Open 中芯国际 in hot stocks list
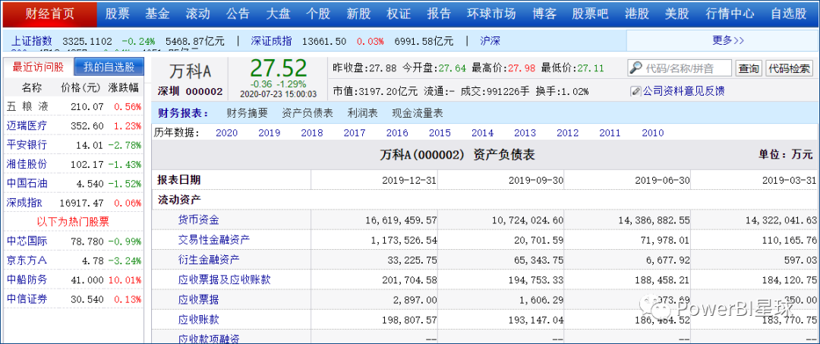The height and width of the screenshot is (344, 820). (27, 241)
